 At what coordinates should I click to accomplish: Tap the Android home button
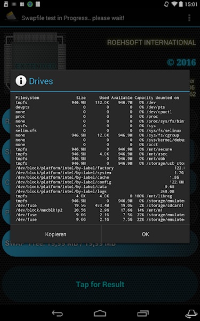pos(100,314)
